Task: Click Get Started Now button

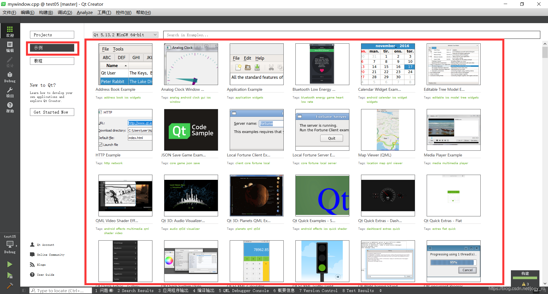Action: (52, 112)
